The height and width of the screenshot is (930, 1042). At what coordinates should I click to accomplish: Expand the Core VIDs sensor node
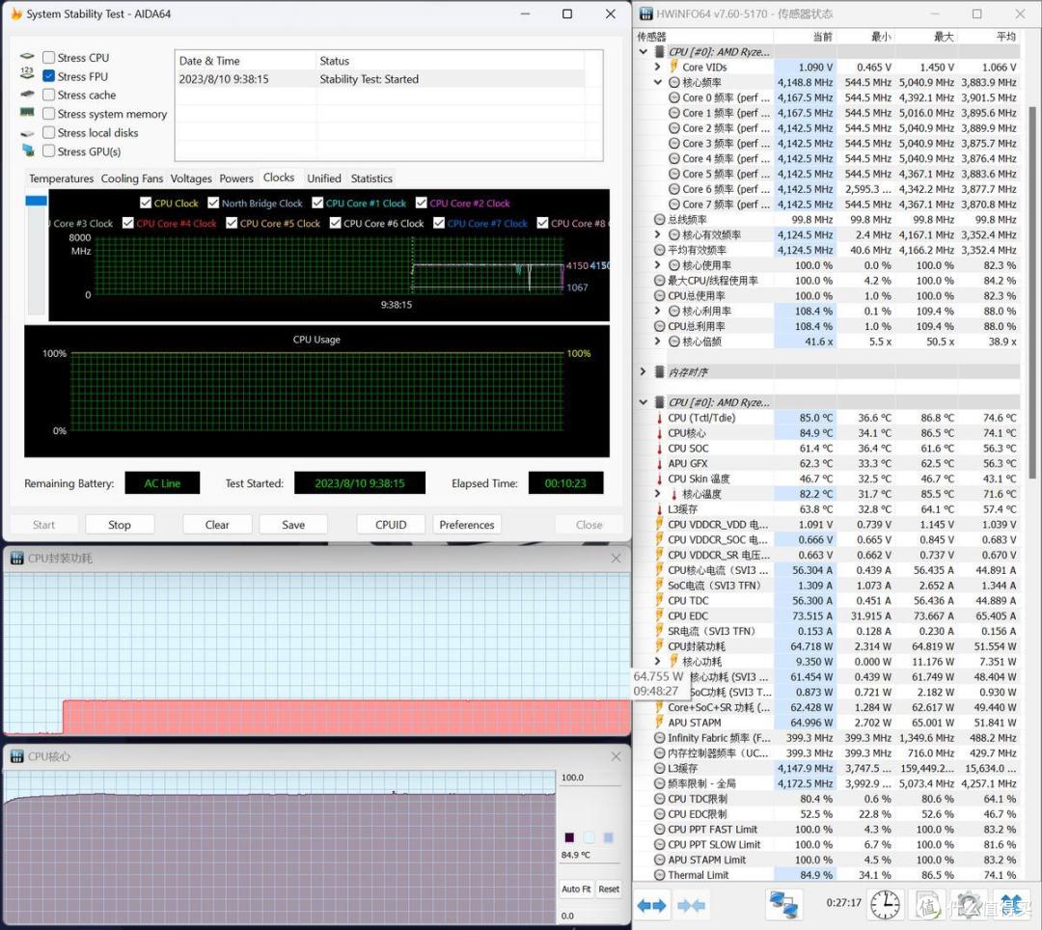coord(657,68)
